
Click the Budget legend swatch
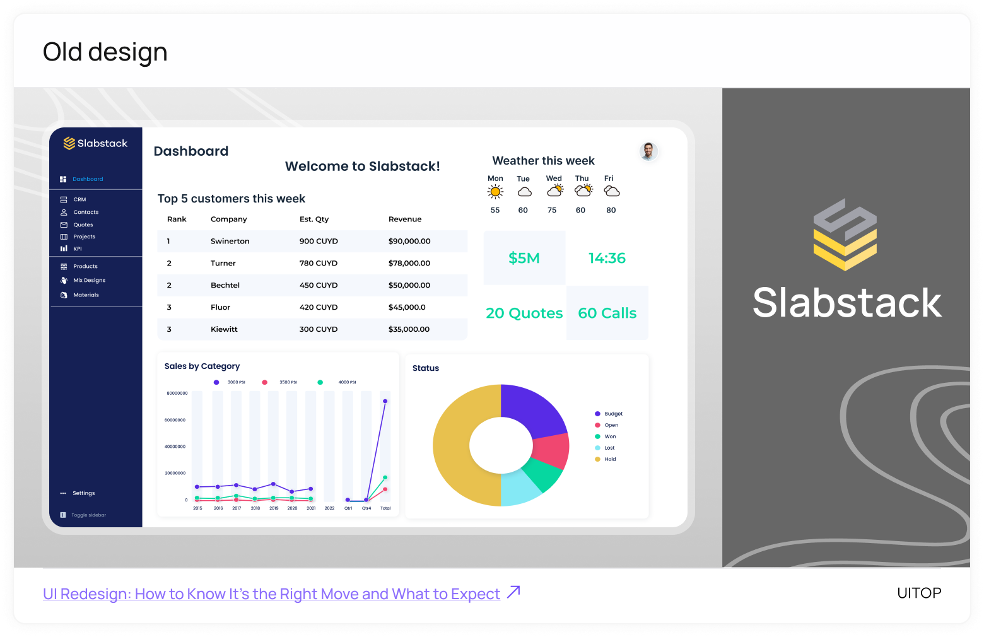click(x=597, y=414)
